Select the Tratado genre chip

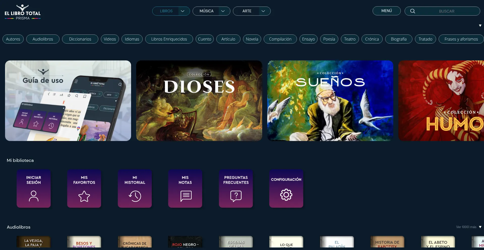coord(426,39)
